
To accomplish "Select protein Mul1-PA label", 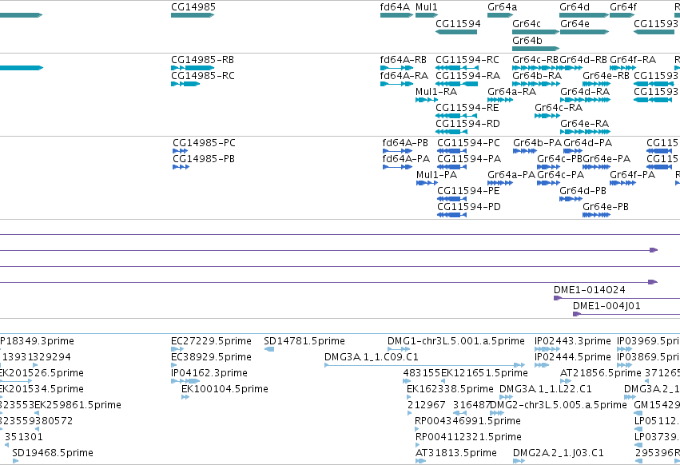I will pos(437,175).
